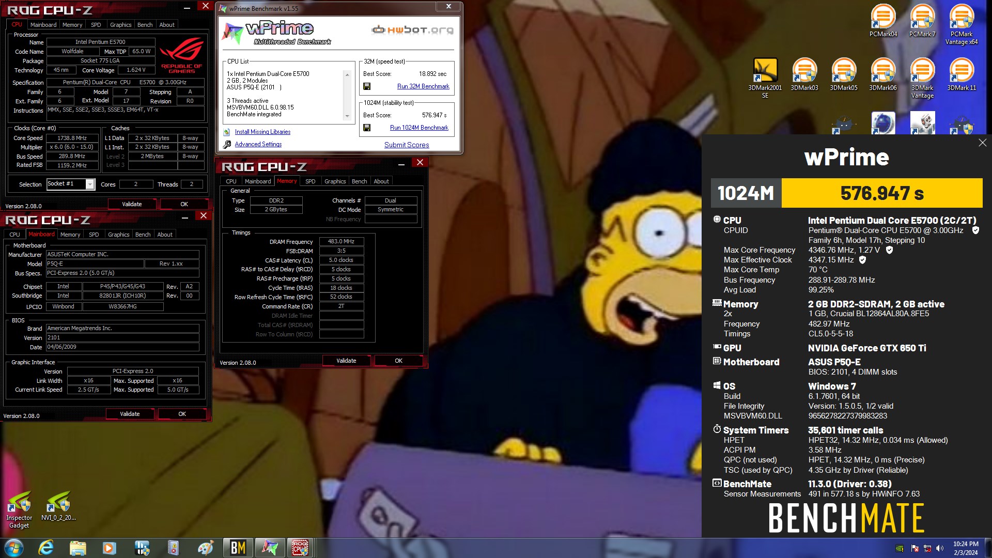Run the 1024M Benchmark link
The image size is (992, 558).
coord(419,128)
